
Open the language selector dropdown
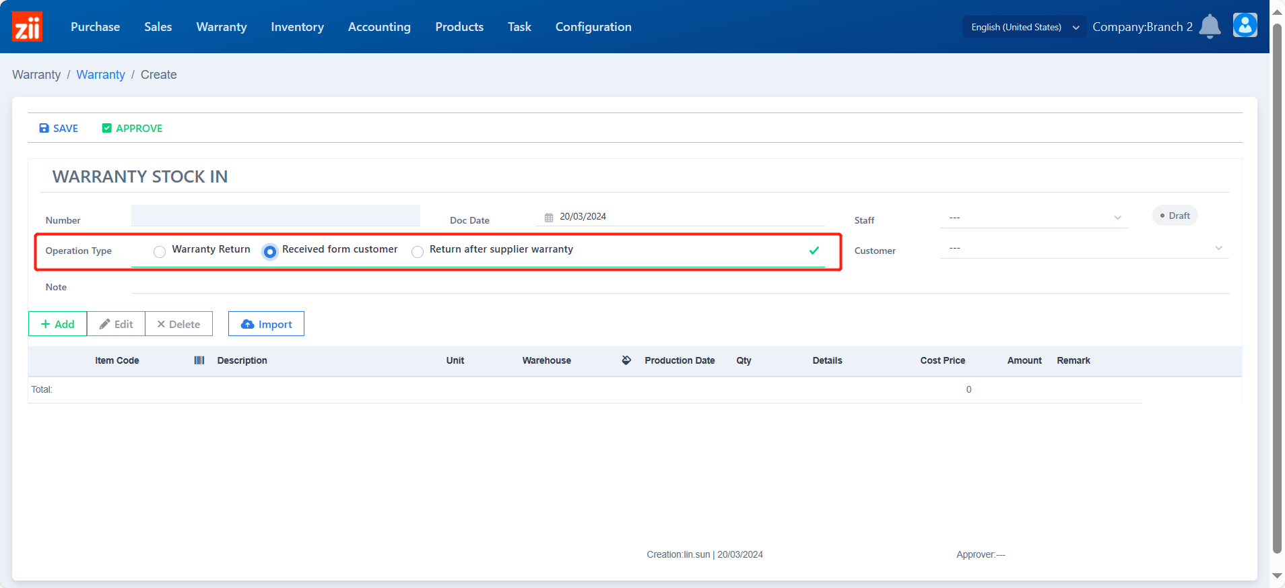coord(1024,27)
